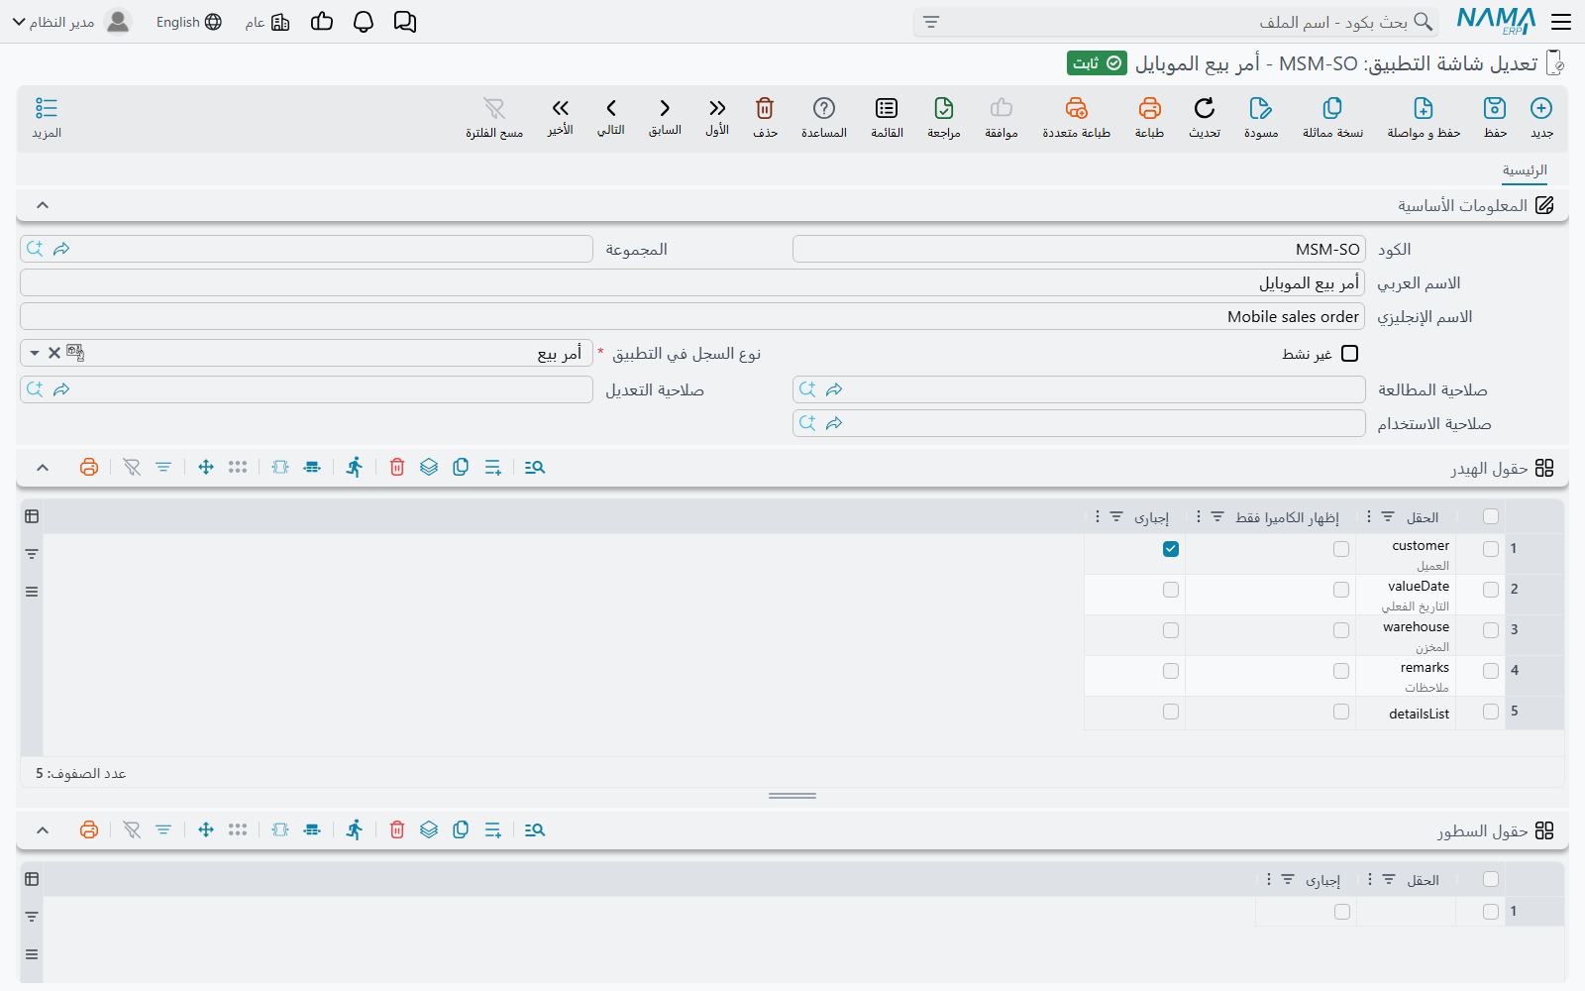1585x991 pixels.
Task: Check إظهار الكاميرا فقط for valueDate row
Action: pyautogui.click(x=1341, y=590)
